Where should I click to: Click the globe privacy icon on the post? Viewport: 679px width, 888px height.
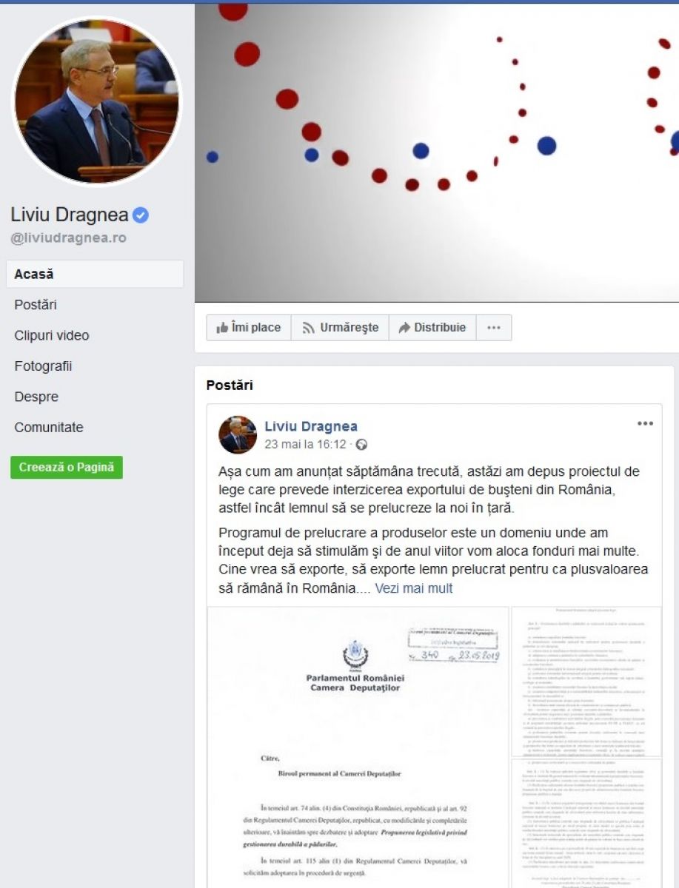pos(361,445)
